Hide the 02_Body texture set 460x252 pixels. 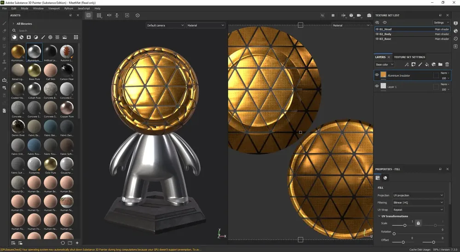point(377,34)
